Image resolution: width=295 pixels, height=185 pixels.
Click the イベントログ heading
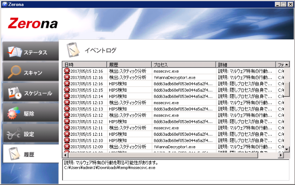coord(101,50)
